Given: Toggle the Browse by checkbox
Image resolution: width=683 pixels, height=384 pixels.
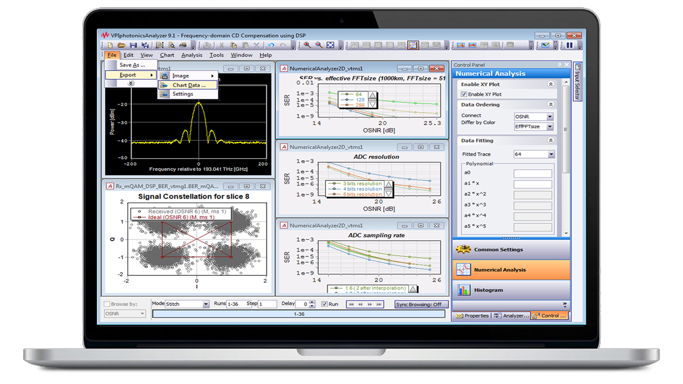Looking at the screenshot, I should (x=107, y=304).
